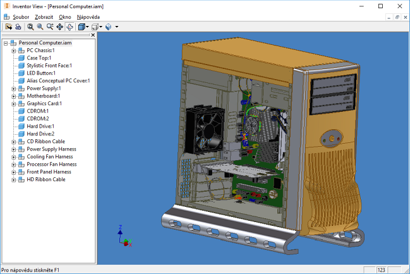Viewport: 410px width, 274px height.
Task: Click the shaded display mode cube icon
Action: [x=81, y=27]
